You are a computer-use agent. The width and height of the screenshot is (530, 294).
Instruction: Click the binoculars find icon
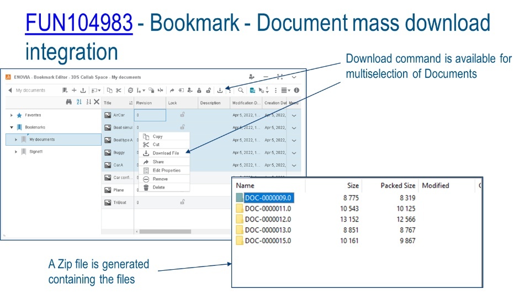pos(69,102)
